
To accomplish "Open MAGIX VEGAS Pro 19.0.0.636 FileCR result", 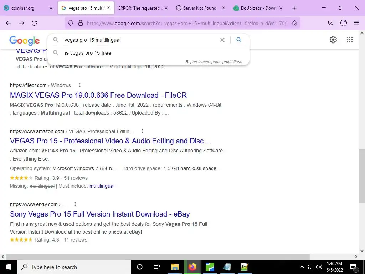I will pyautogui.click(x=98, y=95).
